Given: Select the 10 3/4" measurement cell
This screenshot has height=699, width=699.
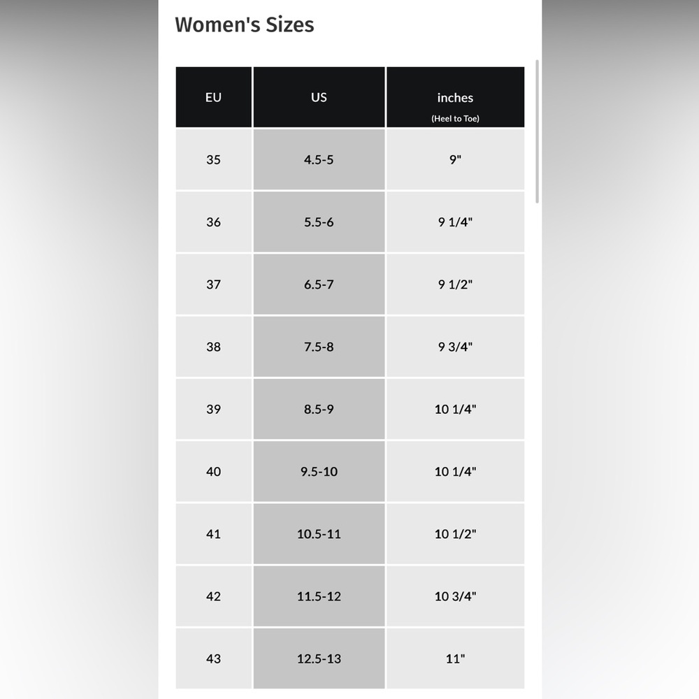Looking at the screenshot, I should pos(455,596).
